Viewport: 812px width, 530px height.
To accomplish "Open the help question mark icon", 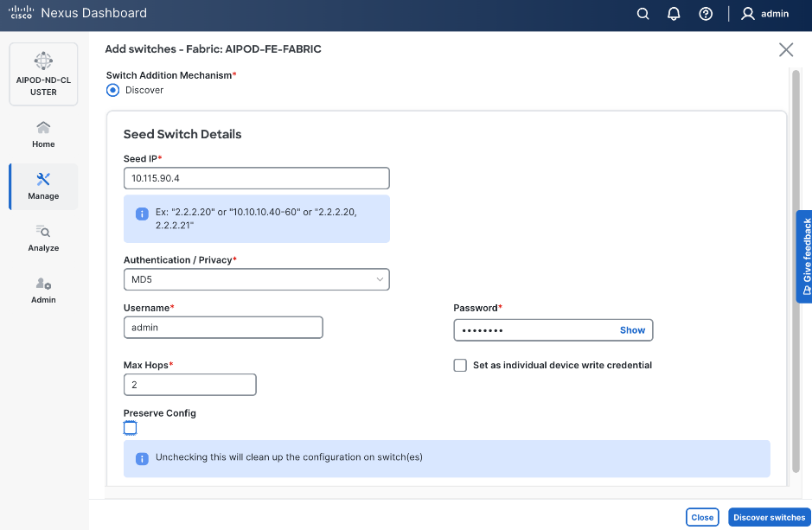I will [x=705, y=14].
